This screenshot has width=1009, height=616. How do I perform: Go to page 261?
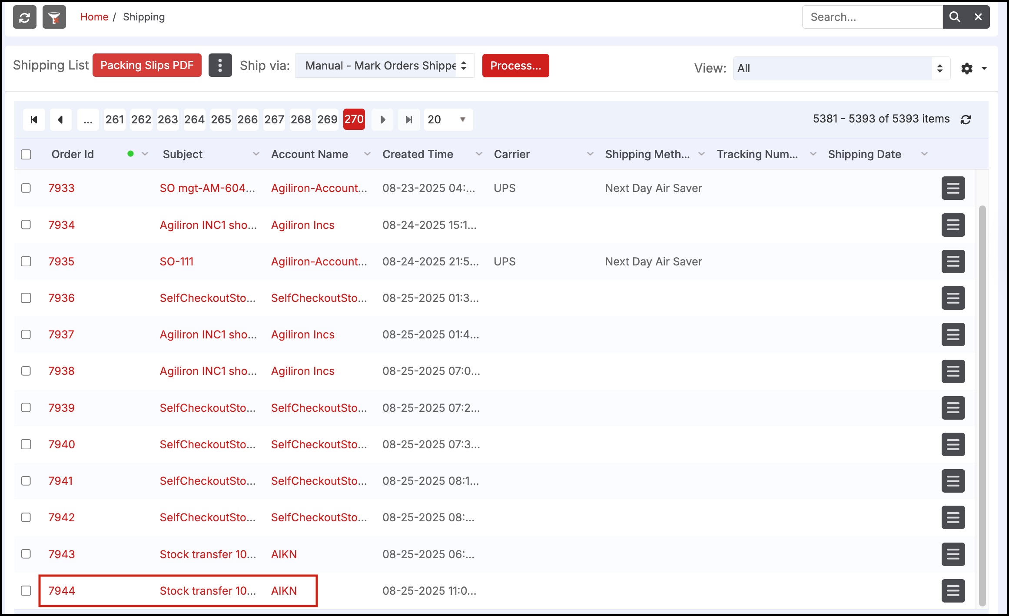[x=115, y=119]
